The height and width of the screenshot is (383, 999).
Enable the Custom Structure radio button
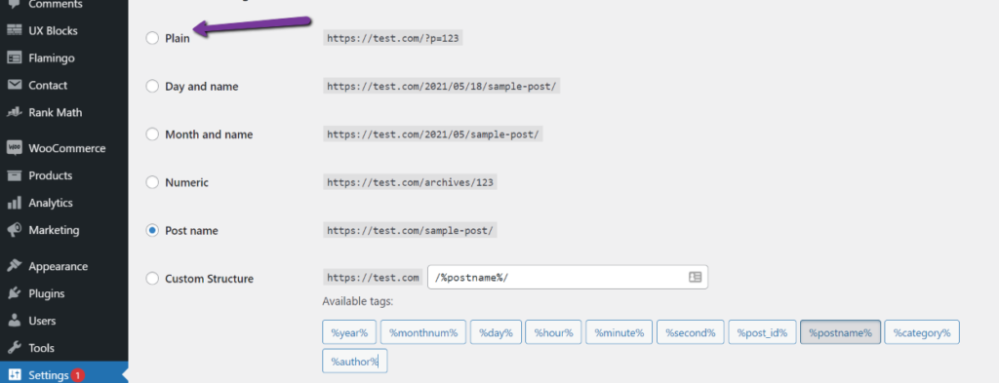point(152,279)
